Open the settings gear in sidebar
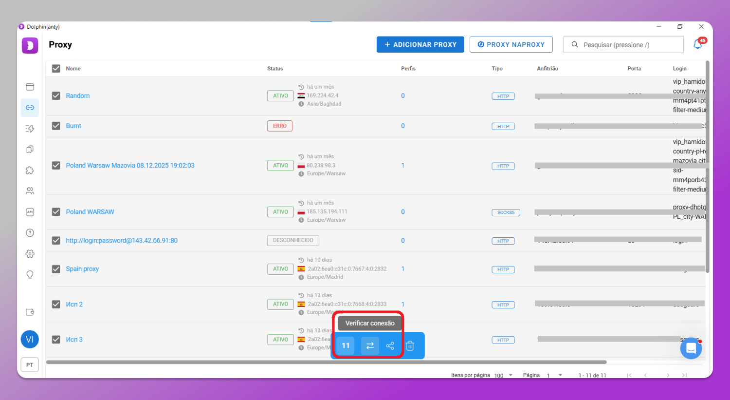This screenshot has height=400, width=730. point(30,254)
